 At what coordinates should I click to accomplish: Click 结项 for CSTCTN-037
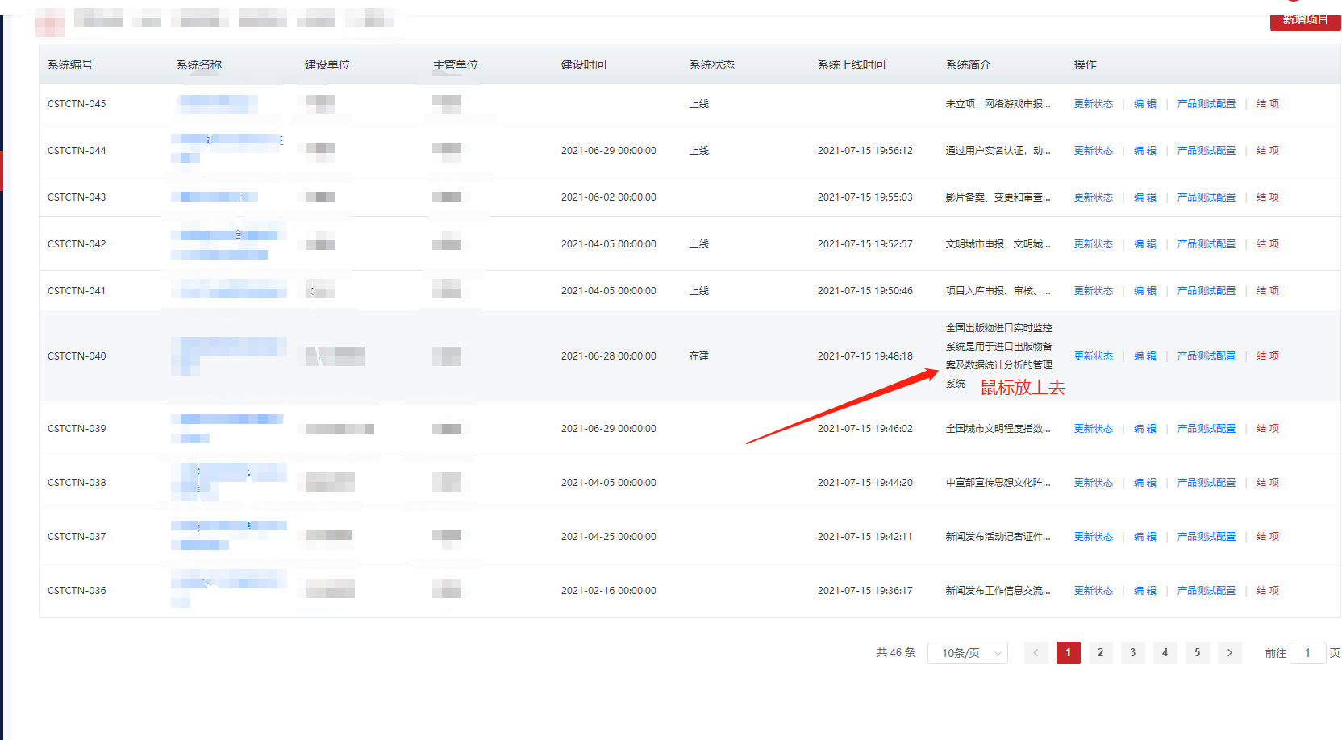1267,537
